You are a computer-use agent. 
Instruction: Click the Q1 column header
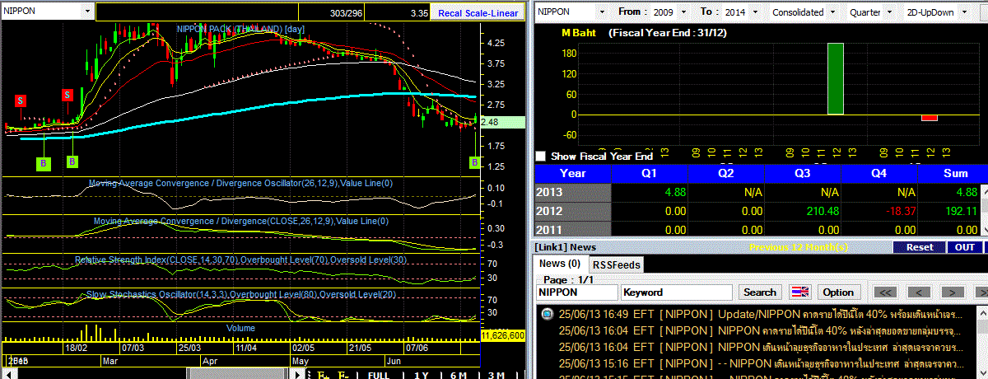[x=650, y=174]
